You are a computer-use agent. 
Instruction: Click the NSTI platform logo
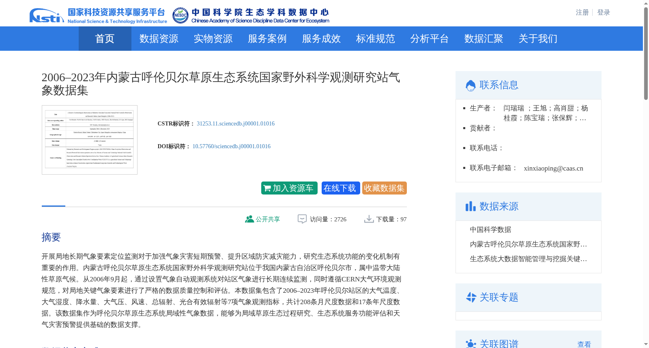tap(98, 15)
